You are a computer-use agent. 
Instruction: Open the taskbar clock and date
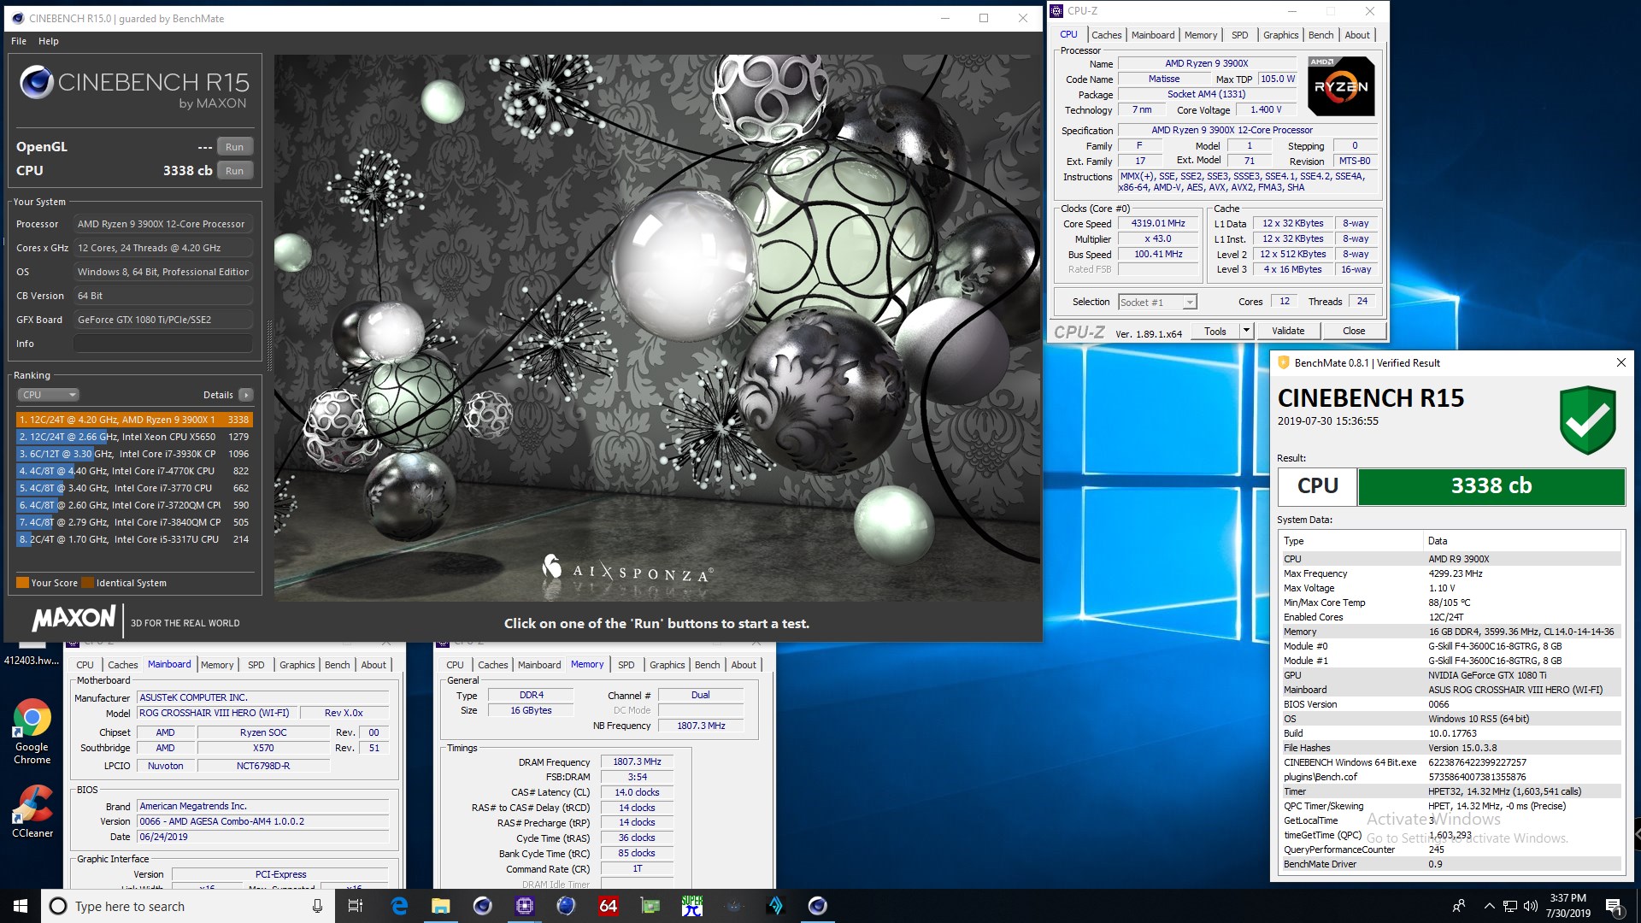pyautogui.click(x=1567, y=906)
